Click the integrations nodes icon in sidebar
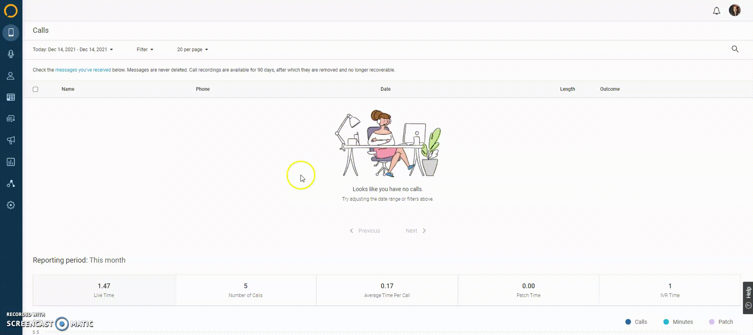The width and height of the screenshot is (753, 335). [11, 183]
